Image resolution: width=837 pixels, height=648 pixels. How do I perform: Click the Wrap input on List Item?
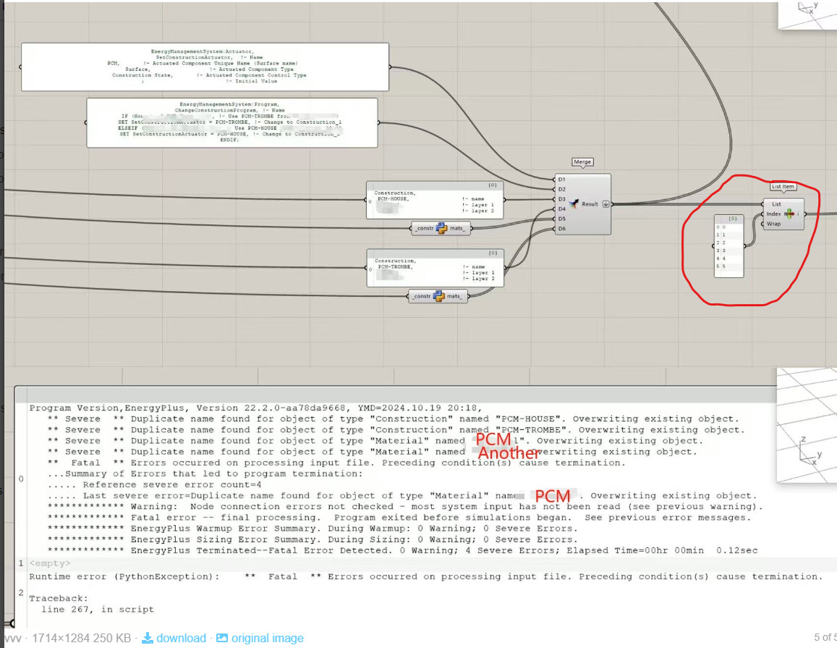coord(773,224)
